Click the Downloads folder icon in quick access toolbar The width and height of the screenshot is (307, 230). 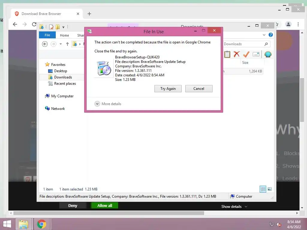click(x=41, y=27)
